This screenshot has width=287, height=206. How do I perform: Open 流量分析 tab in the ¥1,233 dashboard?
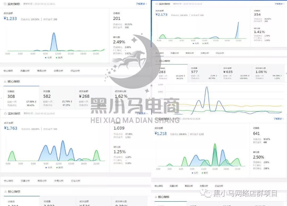tap(25, 71)
